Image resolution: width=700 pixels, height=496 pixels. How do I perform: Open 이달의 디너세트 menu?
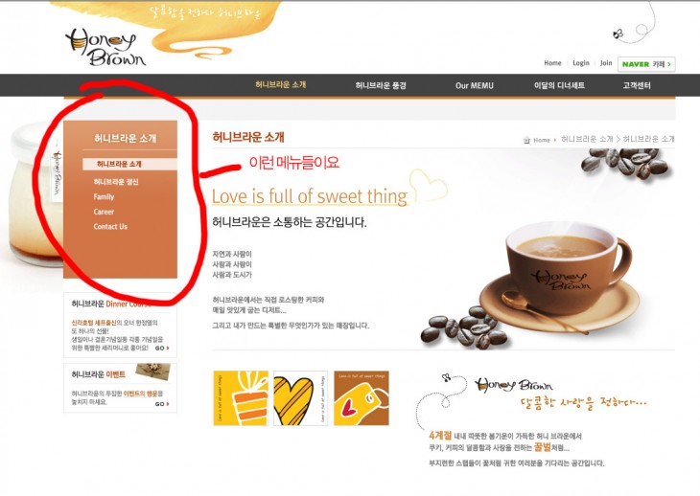(559, 85)
